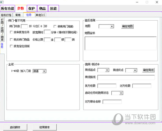Viewport: 162px width, 131px height.
Task: Expand the 商线起点 dropdown
Action: 103,70
